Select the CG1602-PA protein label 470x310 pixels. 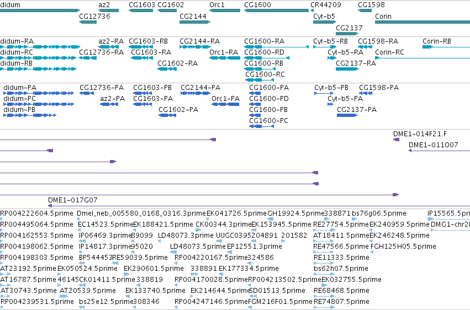pos(178,110)
